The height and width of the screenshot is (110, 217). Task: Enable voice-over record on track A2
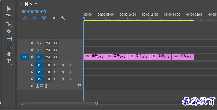(70, 72)
